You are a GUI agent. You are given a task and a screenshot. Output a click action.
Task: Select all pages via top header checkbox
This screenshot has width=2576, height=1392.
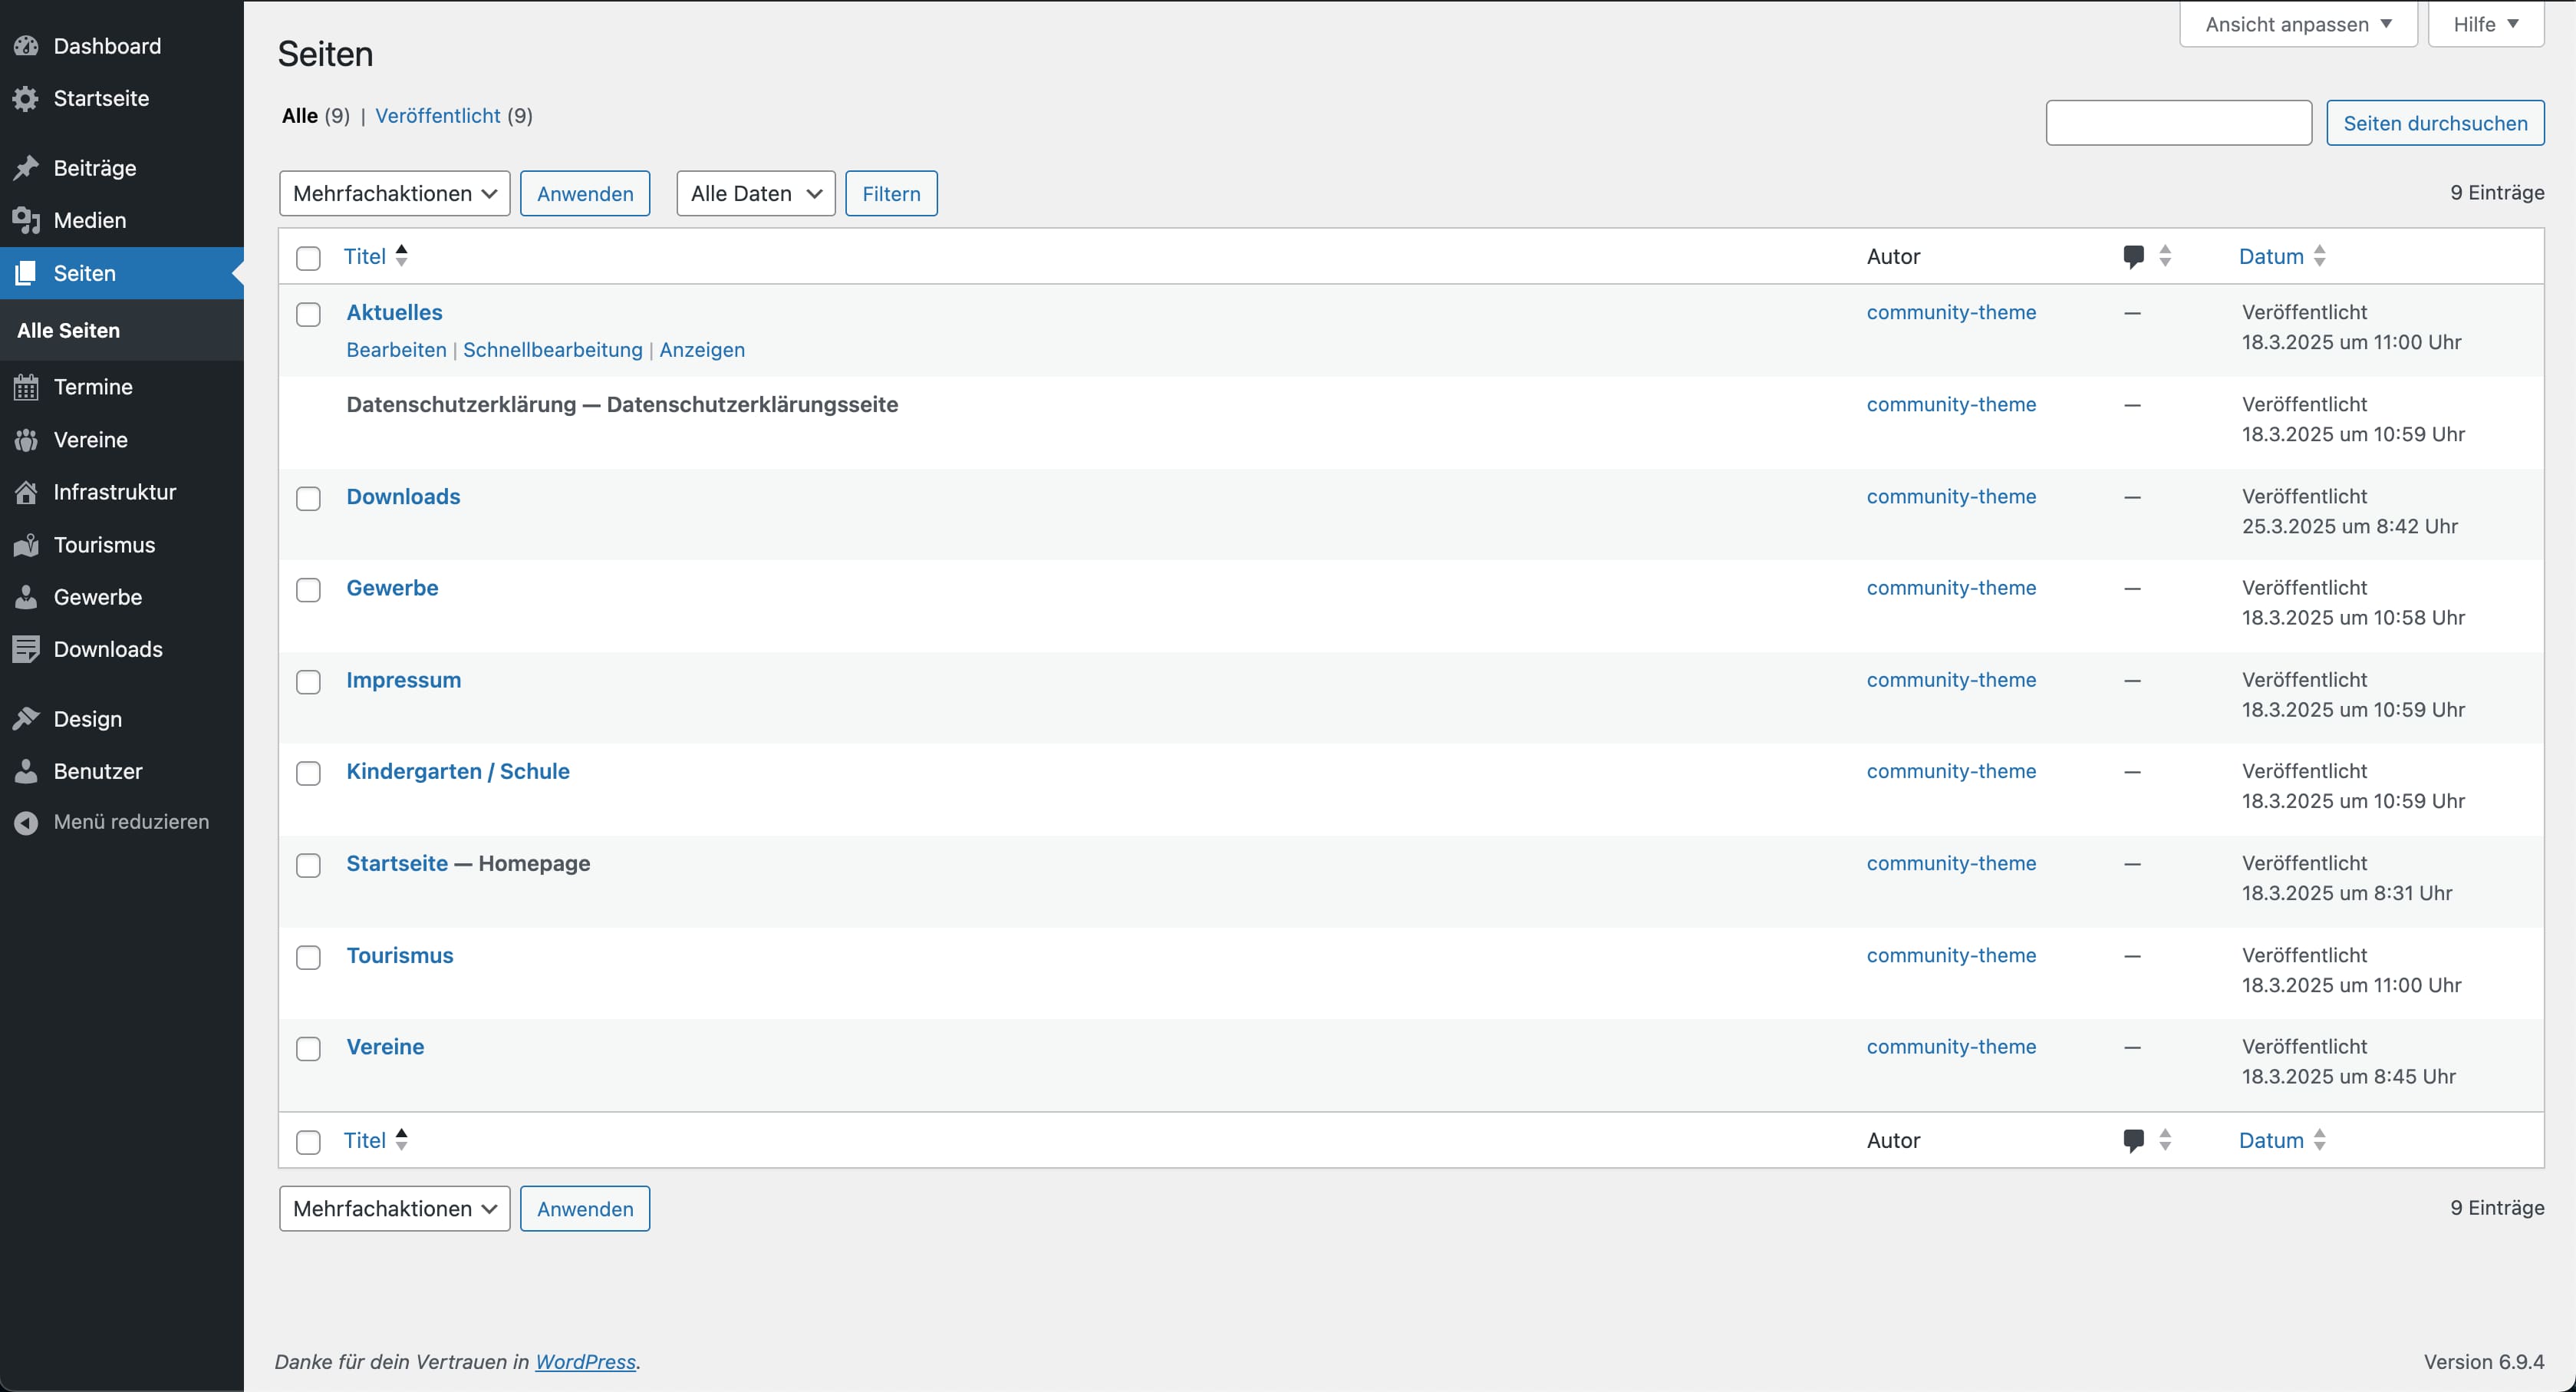(x=308, y=258)
